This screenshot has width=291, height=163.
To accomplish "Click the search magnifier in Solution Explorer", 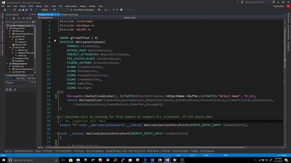I will (x=33, y=22).
